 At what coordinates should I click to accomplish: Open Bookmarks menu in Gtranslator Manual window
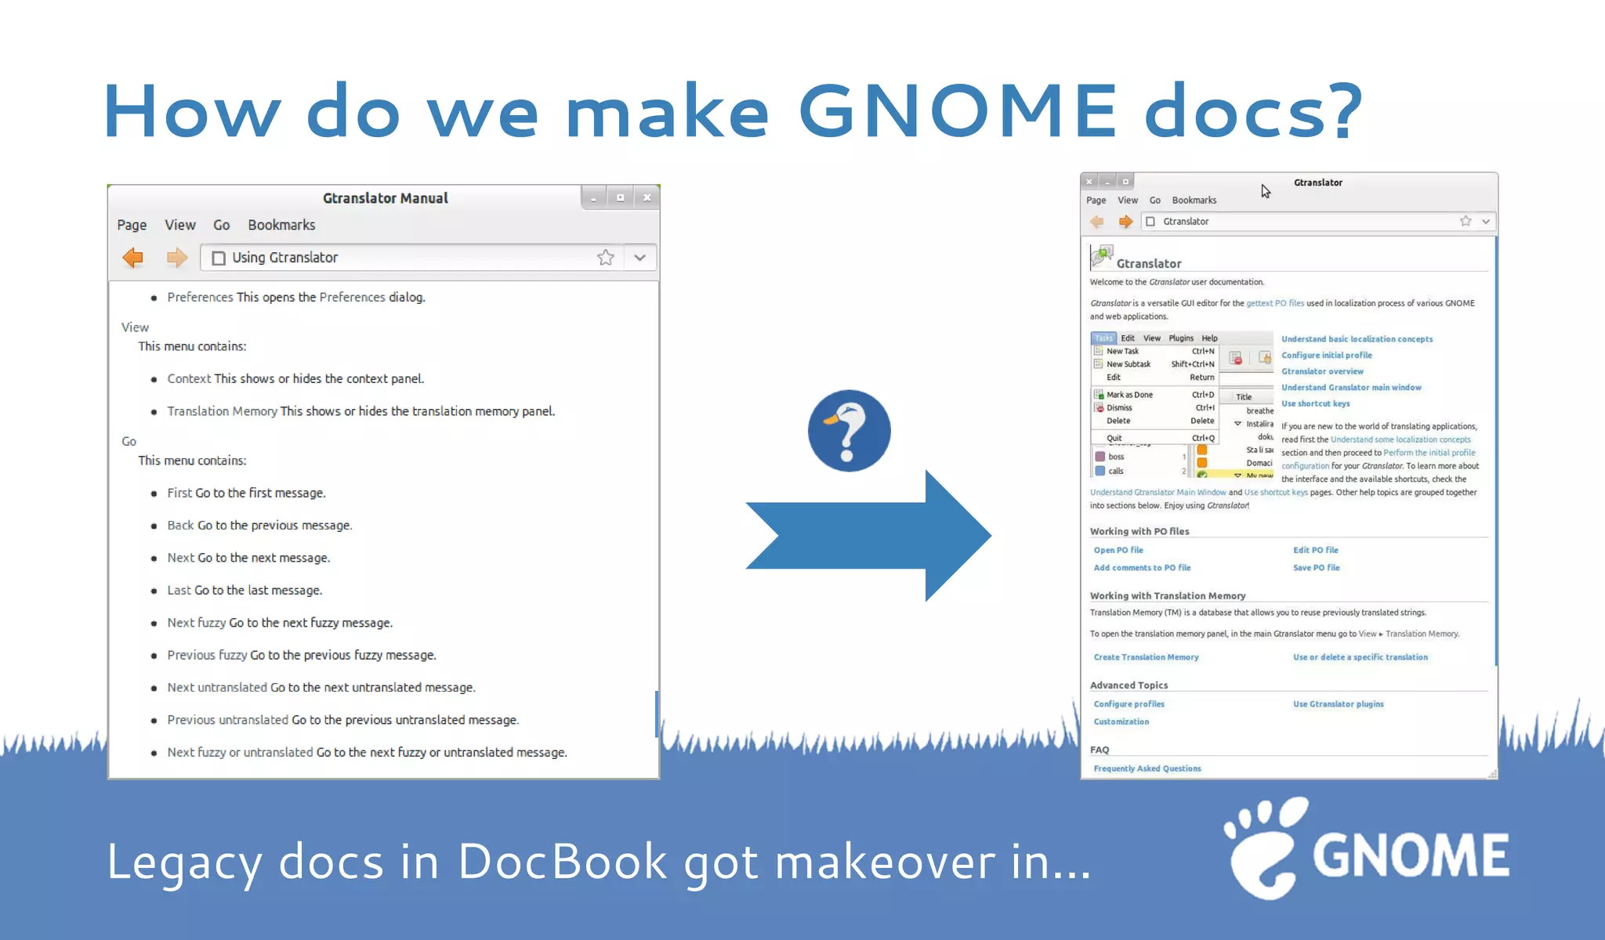pos(281,225)
